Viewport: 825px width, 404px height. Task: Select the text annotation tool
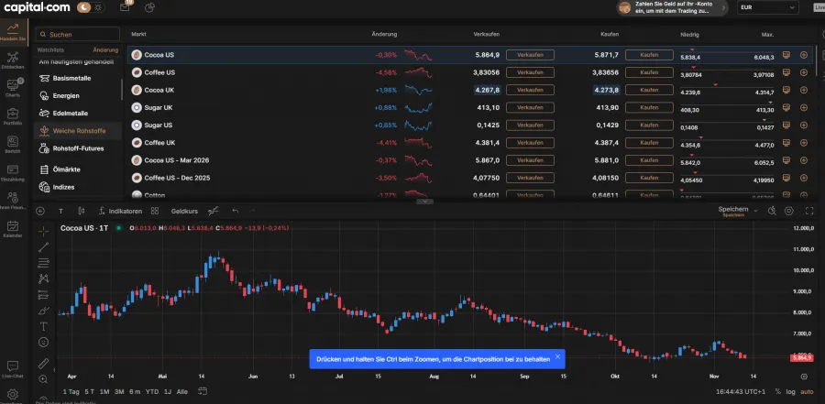44,326
